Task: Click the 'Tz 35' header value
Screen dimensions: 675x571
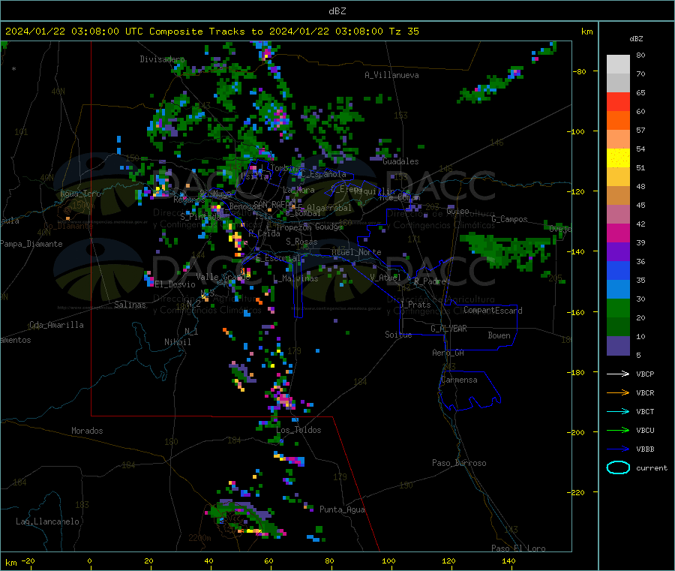Action: 403,32
